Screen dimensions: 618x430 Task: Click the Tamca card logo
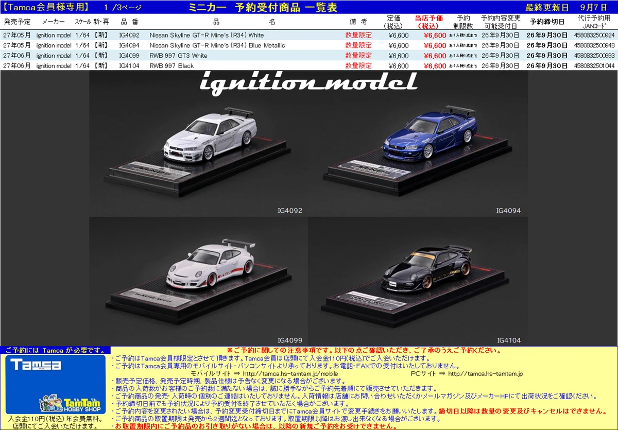pos(36,365)
